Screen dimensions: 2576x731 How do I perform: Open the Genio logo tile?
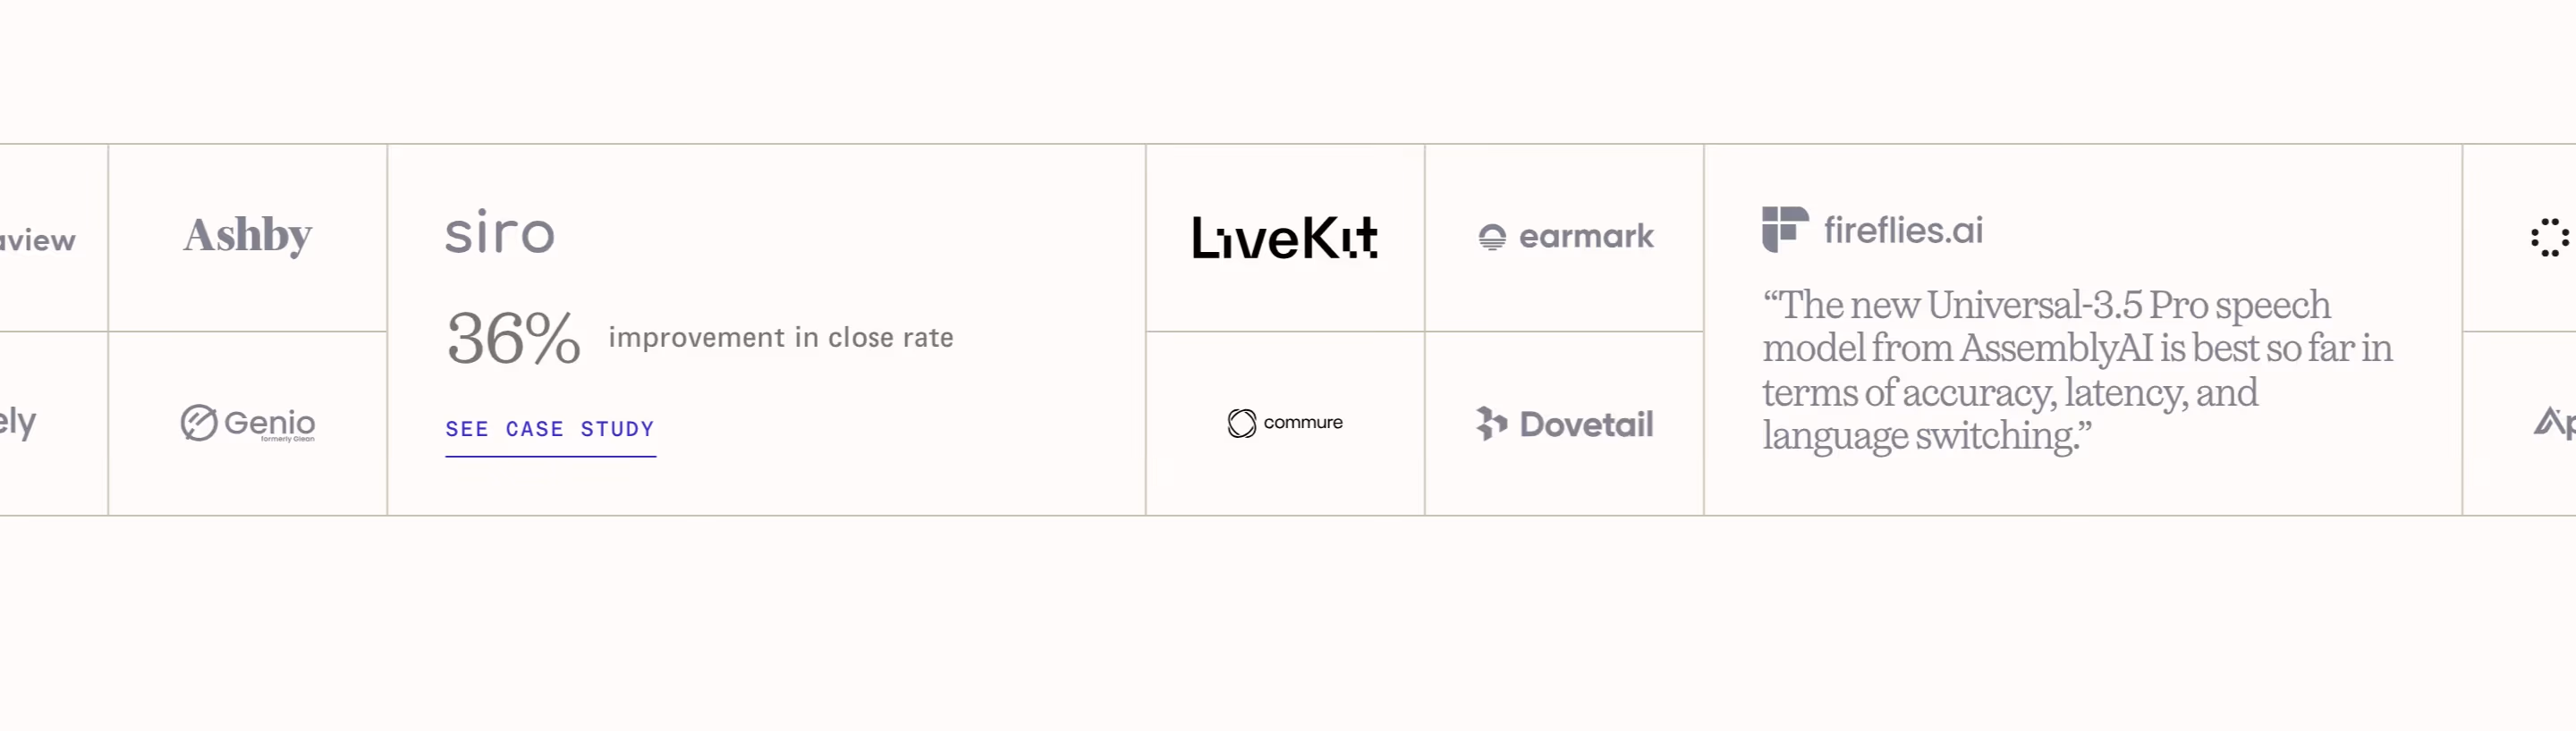click(247, 424)
